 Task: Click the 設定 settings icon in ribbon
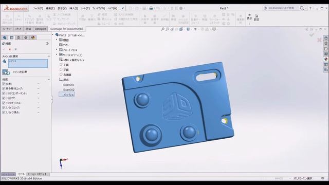pos(257,17)
